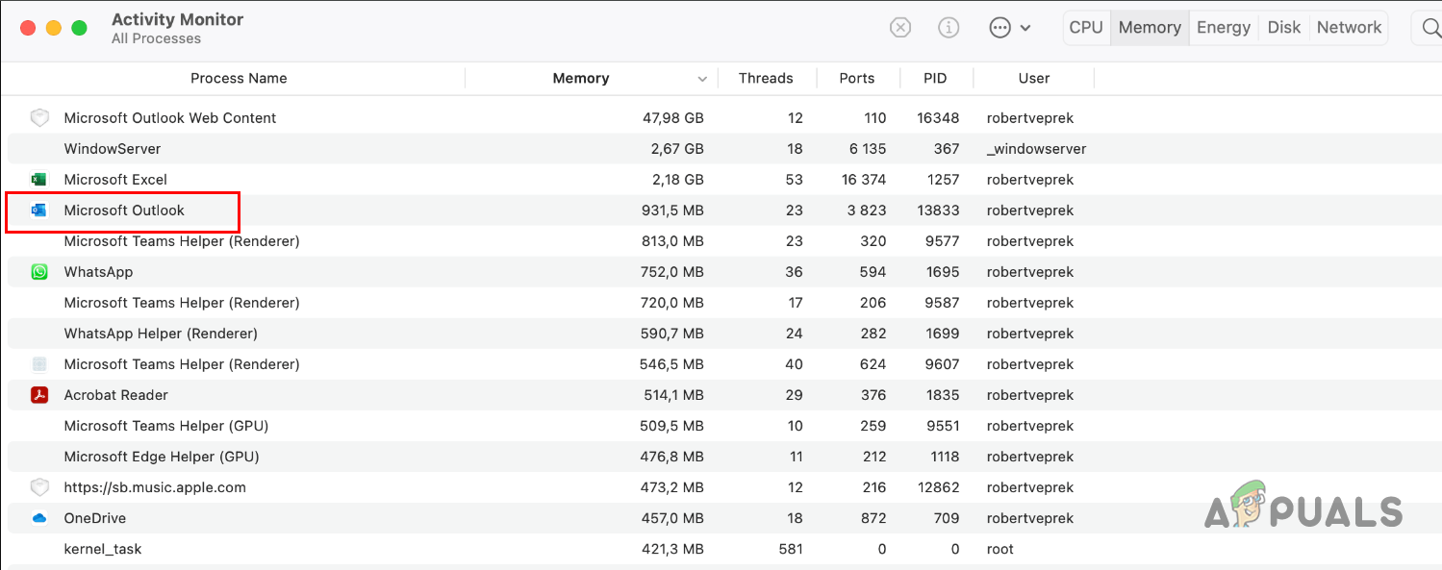Click the Acrobat Reader app icon
1442x570 pixels.
tap(39, 395)
